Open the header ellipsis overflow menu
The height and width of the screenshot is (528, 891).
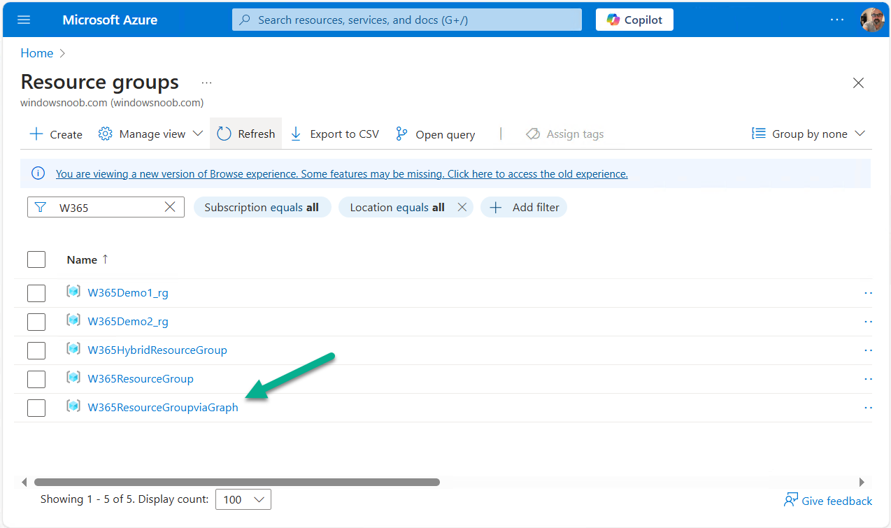point(837,20)
